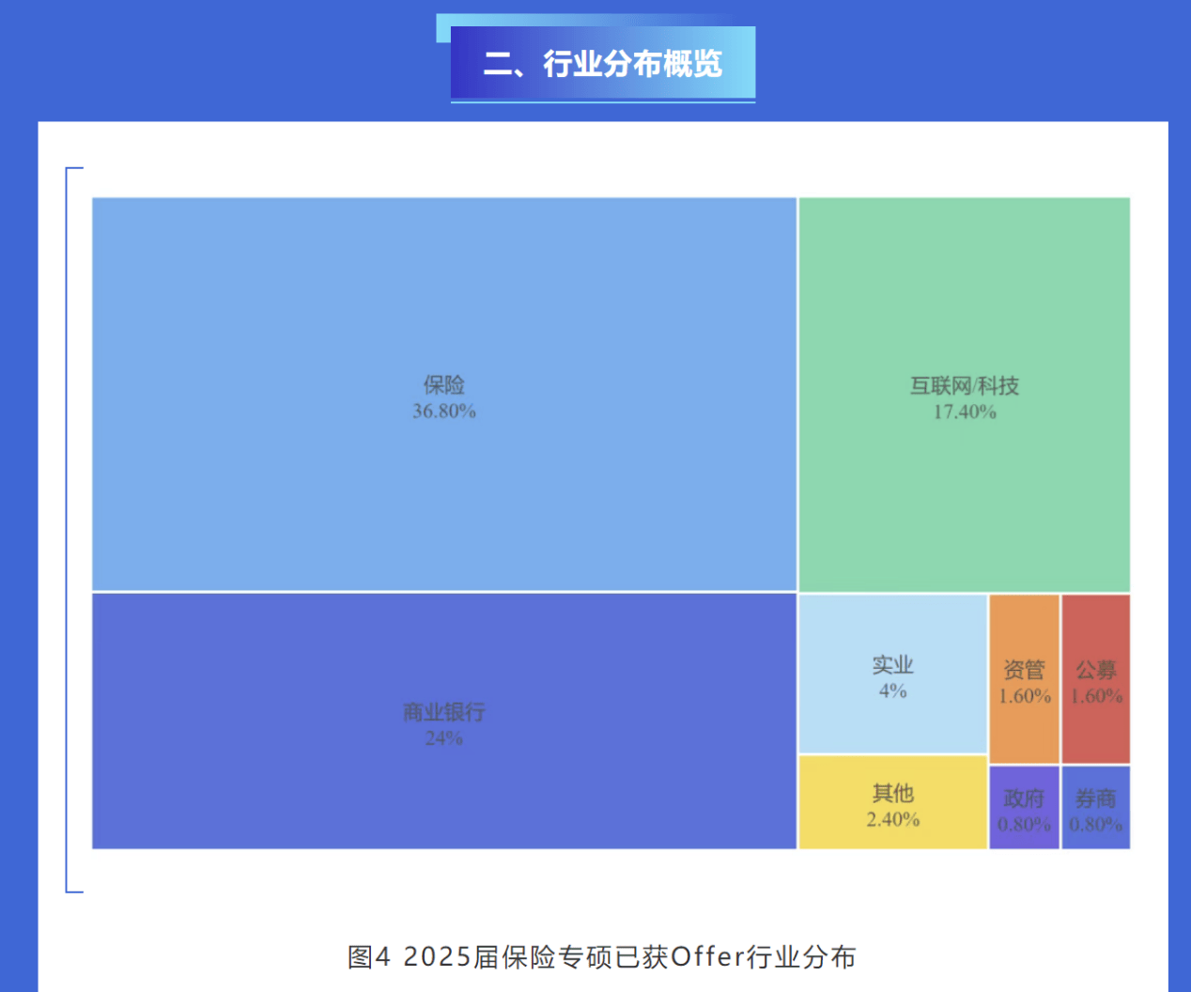
Task: Click the 24% label in 商业银行
Action: (443, 738)
